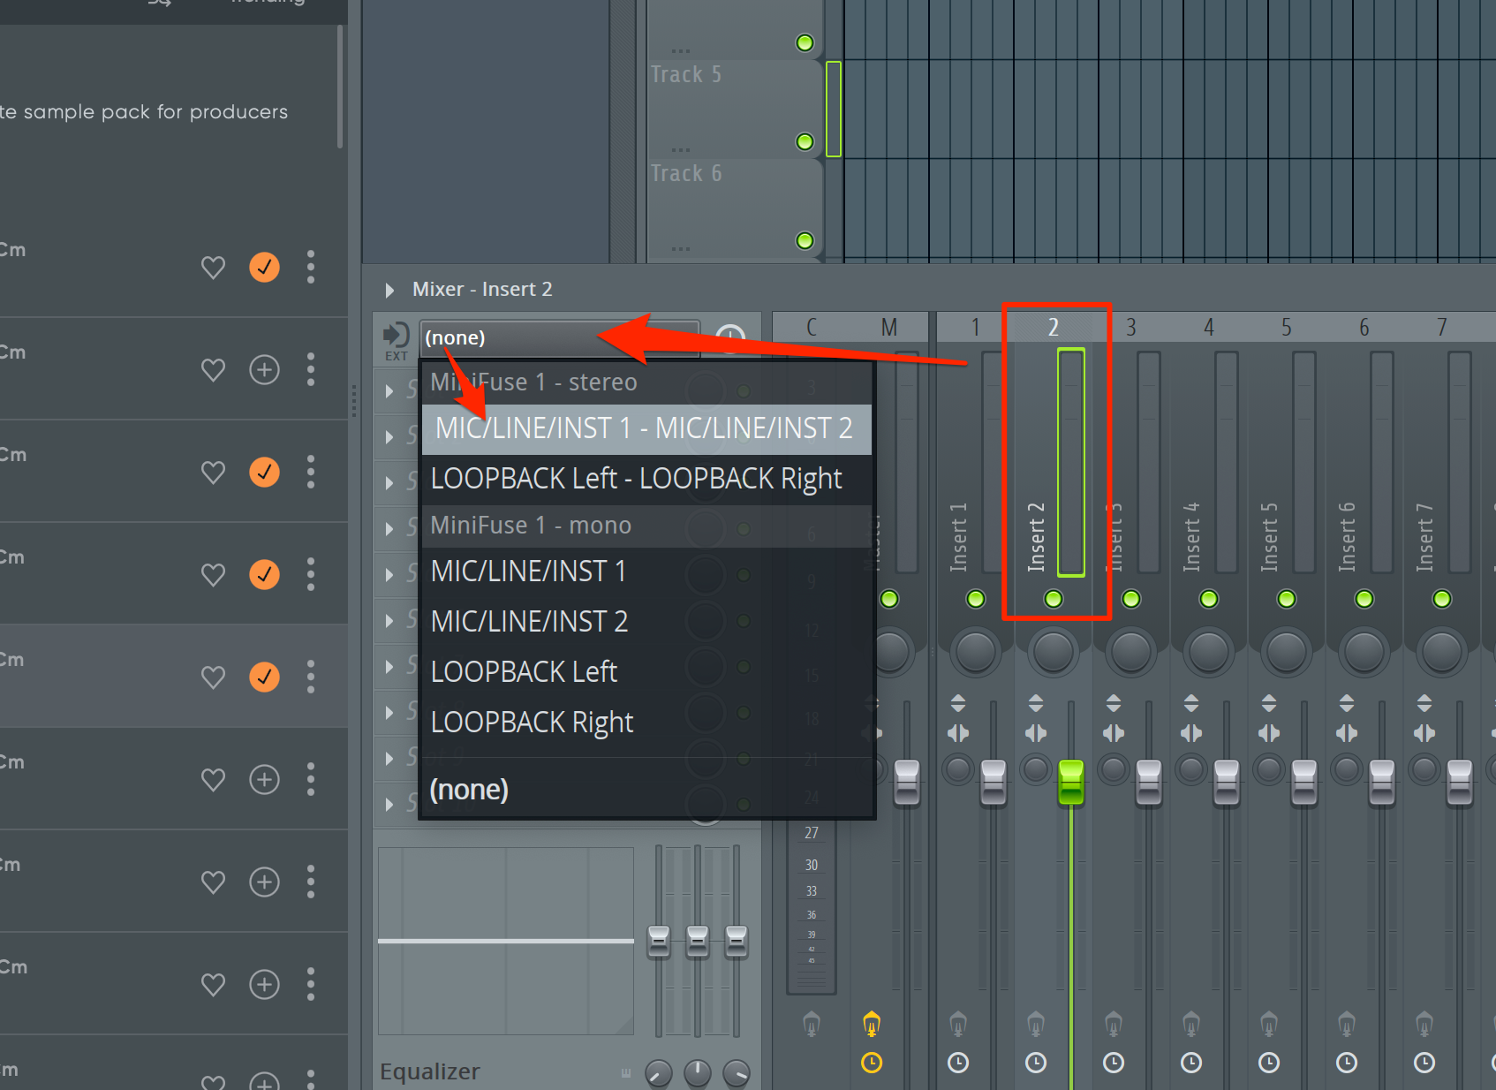The image size is (1496, 1090).
Task: Mute Insert 4 with its green LED
Action: tap(1209, 599)
